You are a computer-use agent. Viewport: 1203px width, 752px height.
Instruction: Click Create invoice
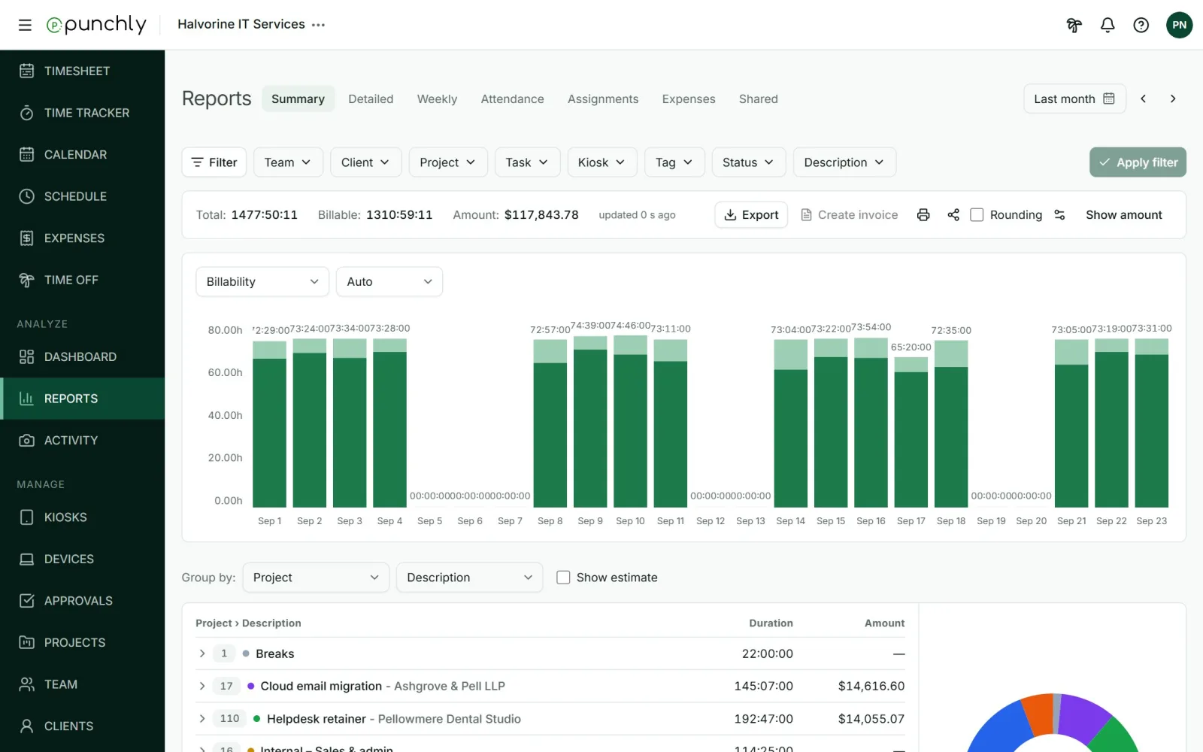click(x=850, y=215)
